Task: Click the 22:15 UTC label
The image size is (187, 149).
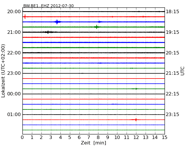Action: (172, 94)
